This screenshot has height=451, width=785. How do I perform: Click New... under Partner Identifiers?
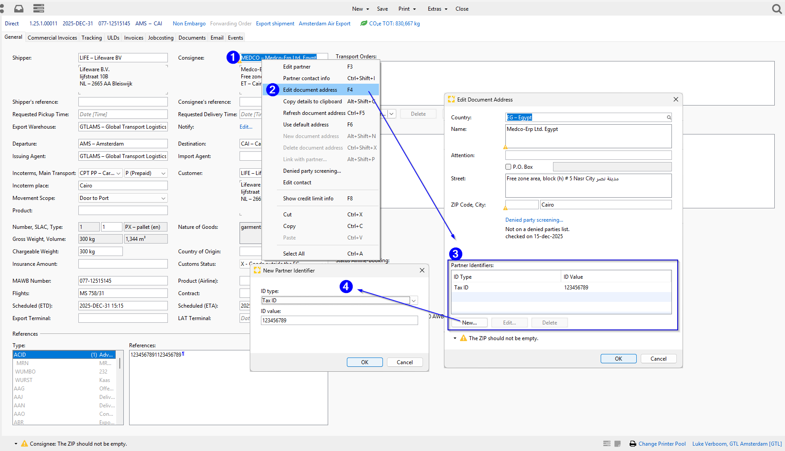469,323
